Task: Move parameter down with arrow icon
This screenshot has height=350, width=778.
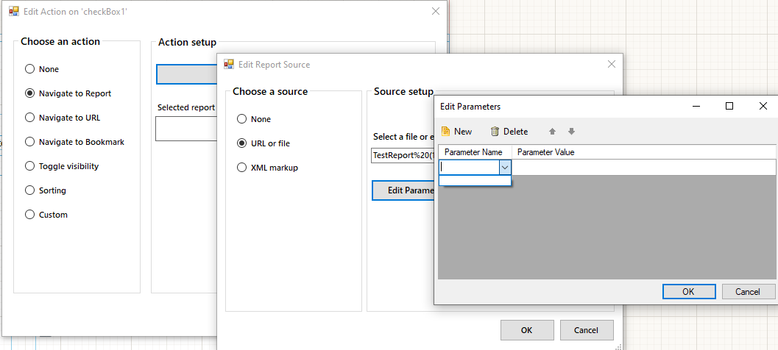Action: 571,132
